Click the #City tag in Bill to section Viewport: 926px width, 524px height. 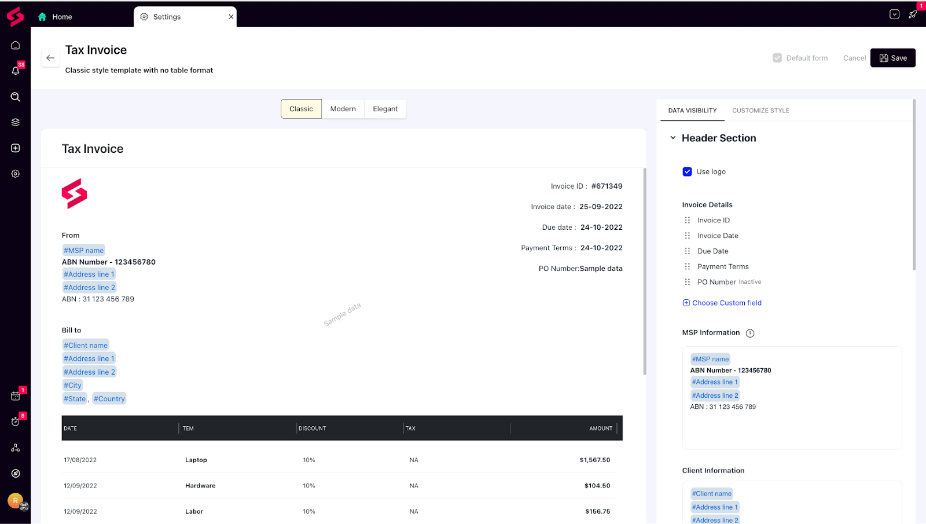pos(72,385)
